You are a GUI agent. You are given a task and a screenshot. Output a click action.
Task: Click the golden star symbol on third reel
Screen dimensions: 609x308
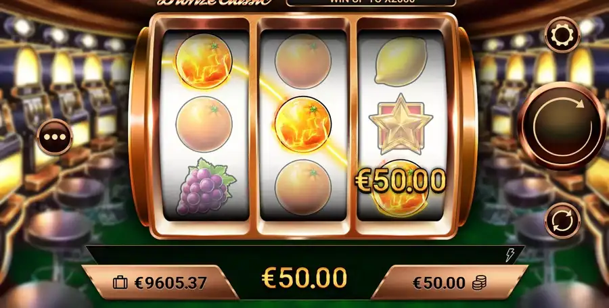401,124
